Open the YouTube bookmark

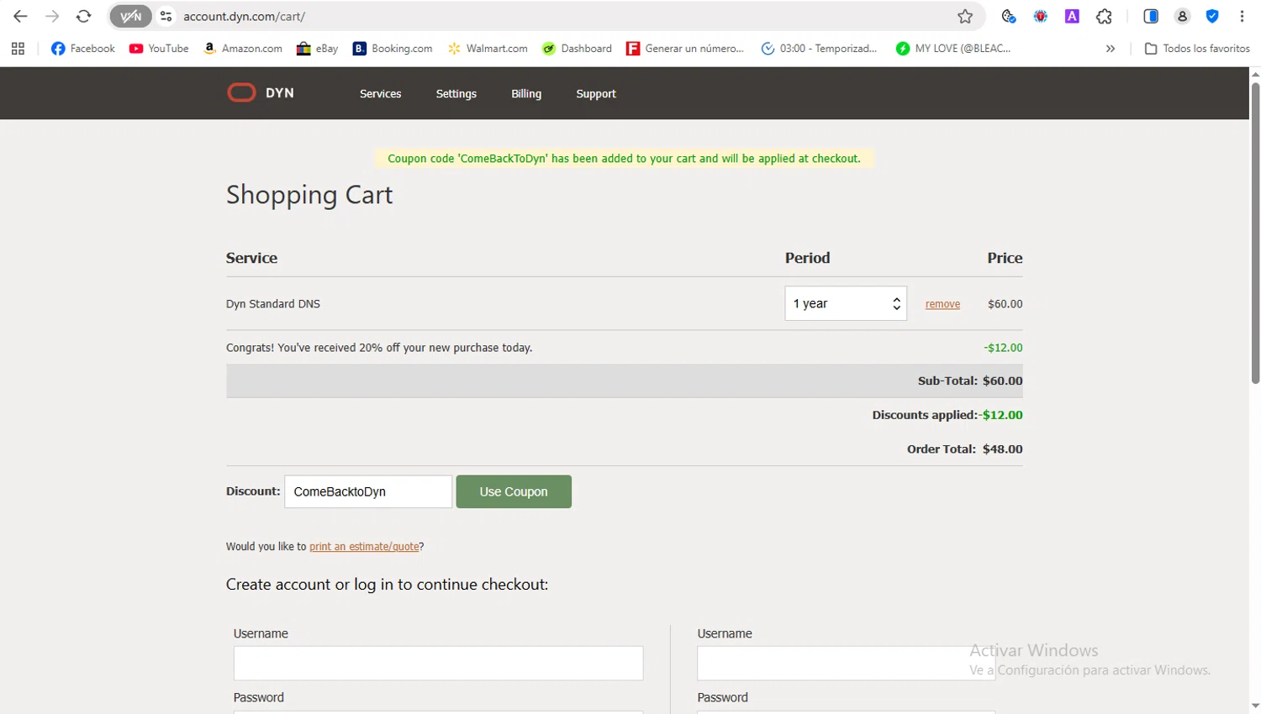(159, 49)
